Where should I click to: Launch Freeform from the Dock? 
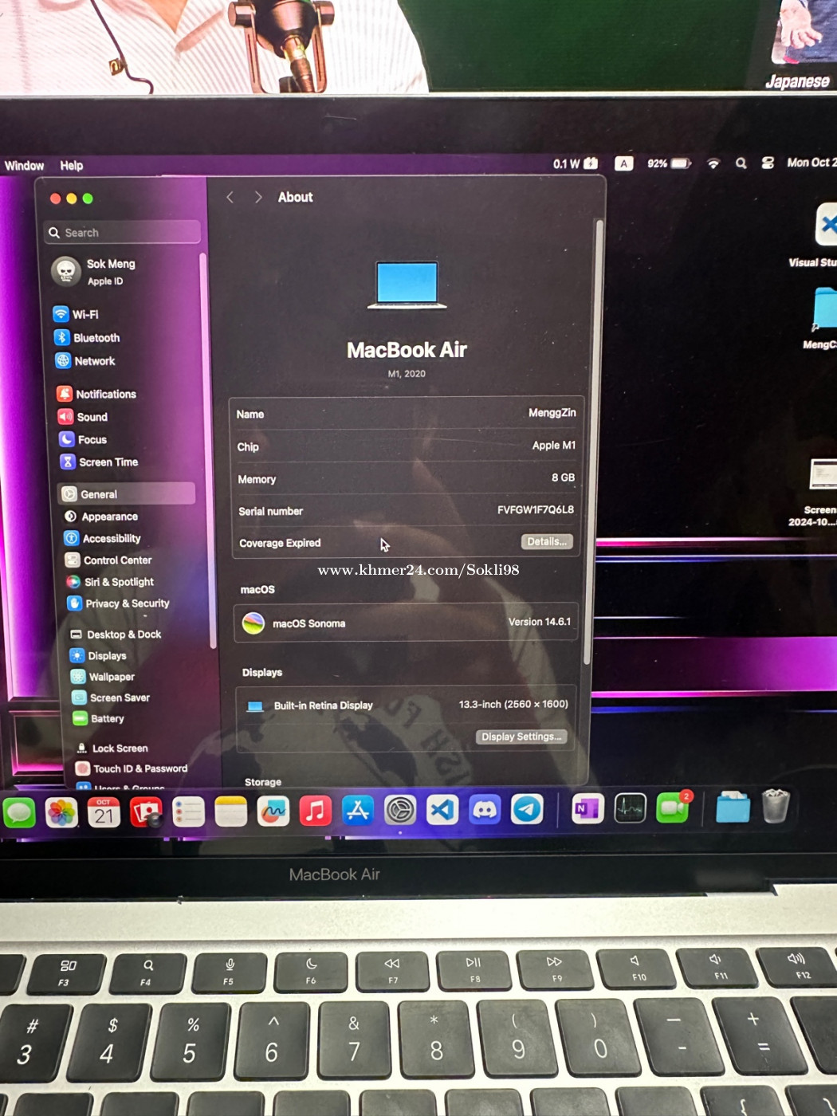(273, 812)
